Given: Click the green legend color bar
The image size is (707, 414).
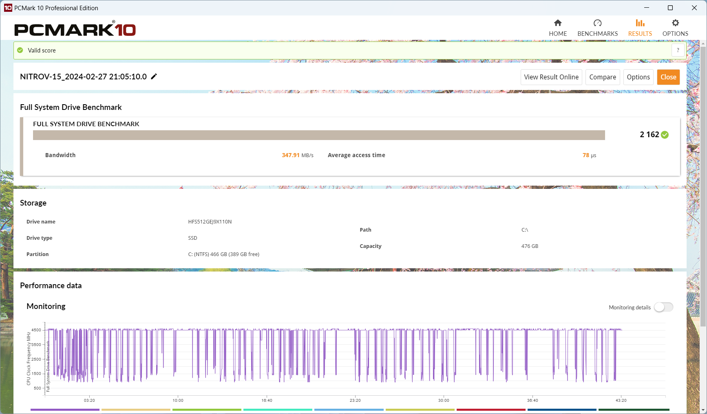Looking at the screenshot, I should point(207,410).
